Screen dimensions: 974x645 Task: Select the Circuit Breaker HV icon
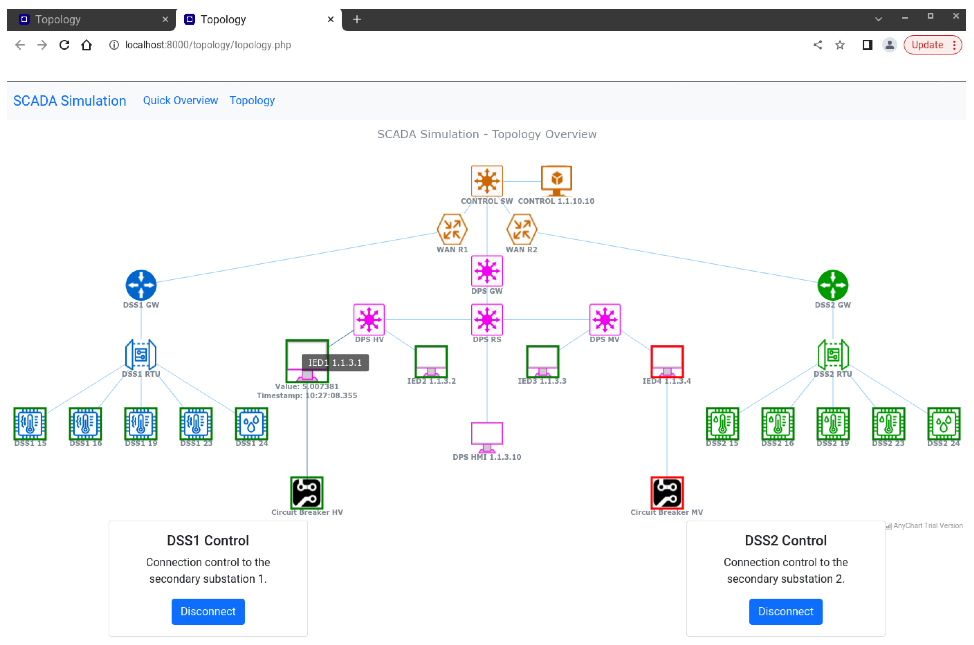306,493
